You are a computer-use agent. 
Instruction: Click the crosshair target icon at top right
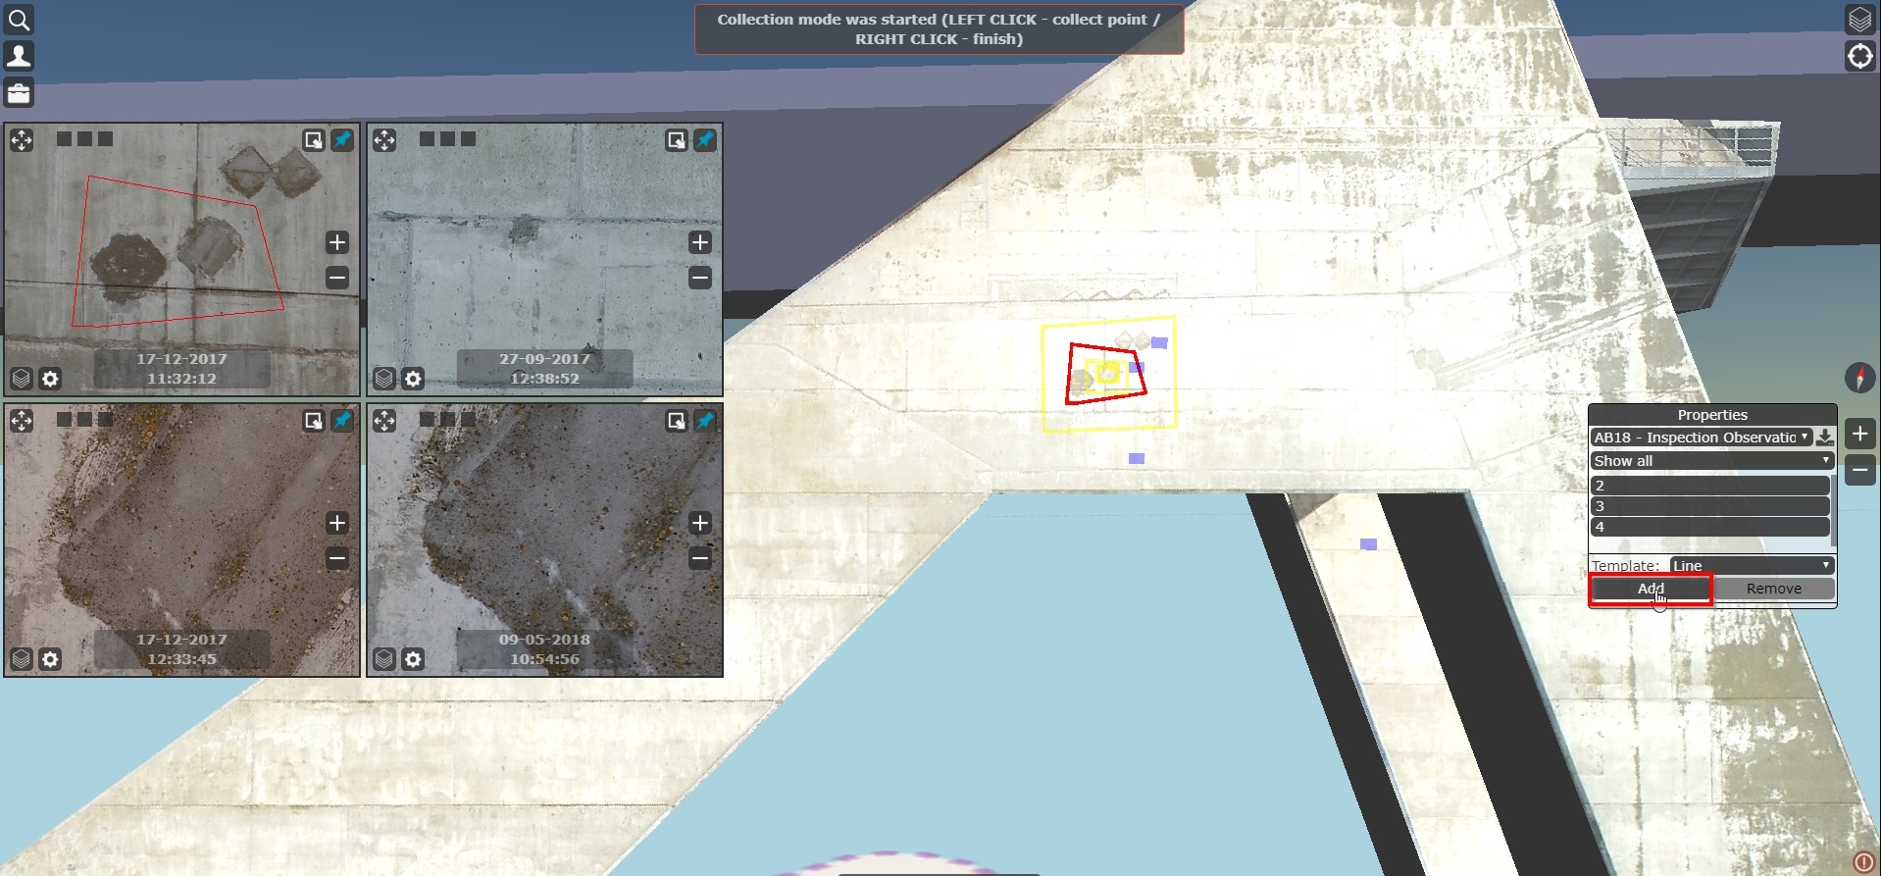click(x=1859, y=57)
